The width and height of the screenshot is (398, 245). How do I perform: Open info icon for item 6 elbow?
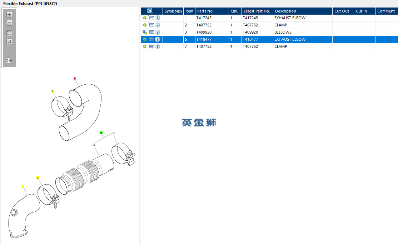click(158, 39)
